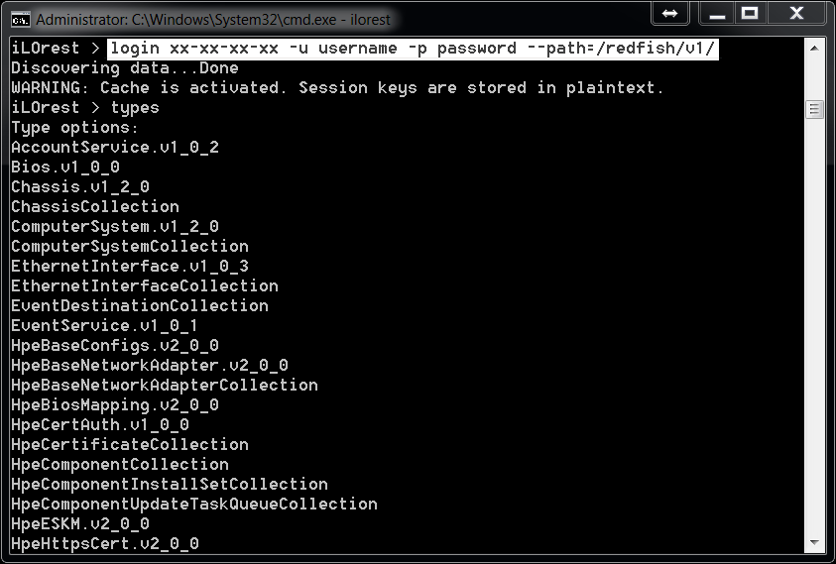This screenshot has width=836, height=564.
Task: Click the EthernetInterface.v1_0_3 line
Action: [130, 267]
